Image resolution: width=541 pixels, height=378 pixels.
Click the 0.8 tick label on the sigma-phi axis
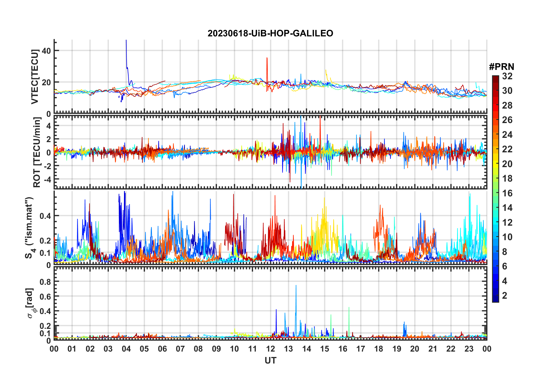(x=45, y=282)
